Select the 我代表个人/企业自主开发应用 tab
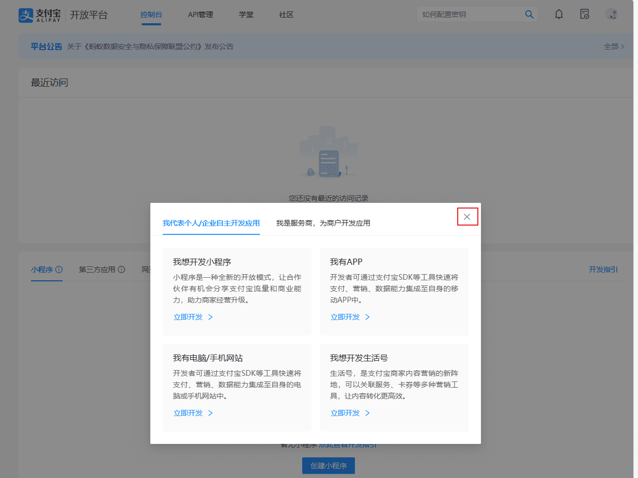This screenshot has width=638, height=478. (x=211, y=223)
